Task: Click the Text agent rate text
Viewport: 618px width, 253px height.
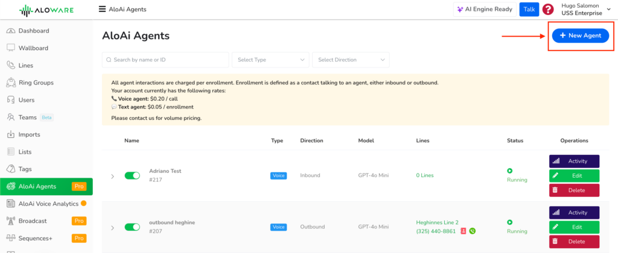Action: pos(153,107)
